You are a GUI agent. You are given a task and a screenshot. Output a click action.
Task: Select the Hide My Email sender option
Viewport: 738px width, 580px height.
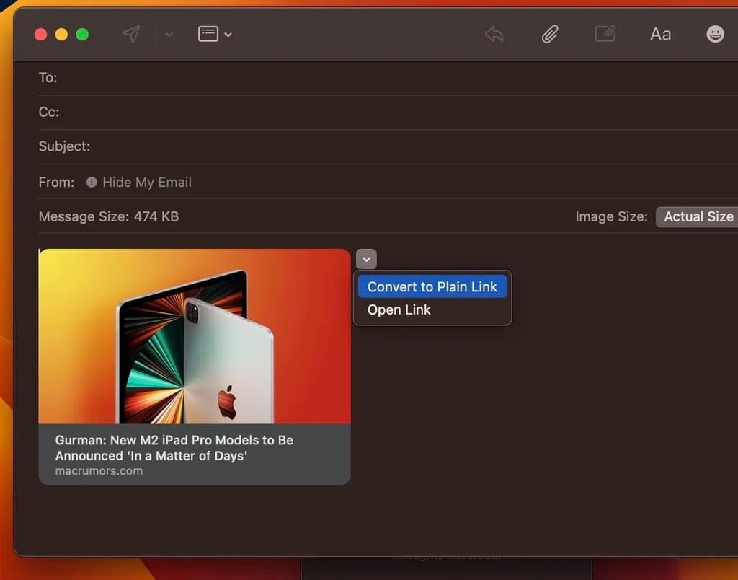click(x=147, y=183)
